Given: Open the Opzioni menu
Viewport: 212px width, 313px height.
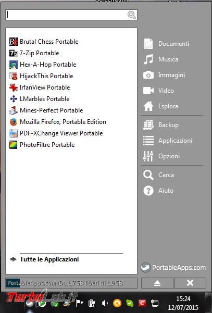Looking at the screenshot, I should click(x=161, y=156).
